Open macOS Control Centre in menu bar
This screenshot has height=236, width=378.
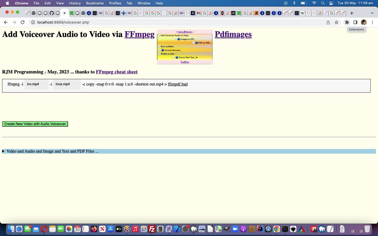[x=331, y=3]
